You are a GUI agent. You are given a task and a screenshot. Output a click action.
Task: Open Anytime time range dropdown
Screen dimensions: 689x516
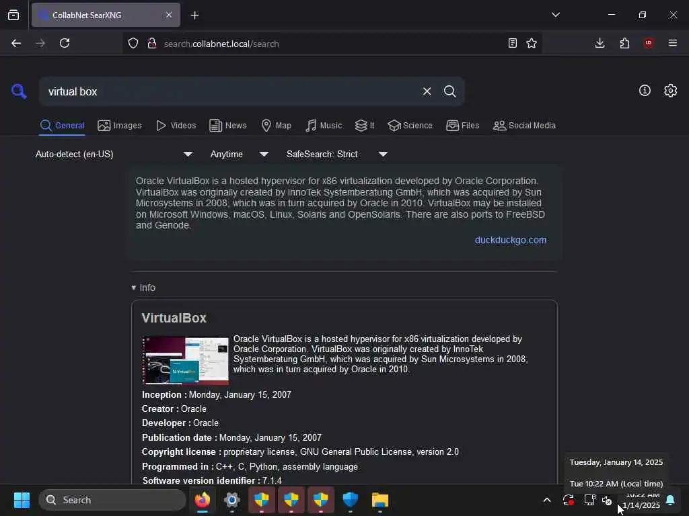point(240,154)
